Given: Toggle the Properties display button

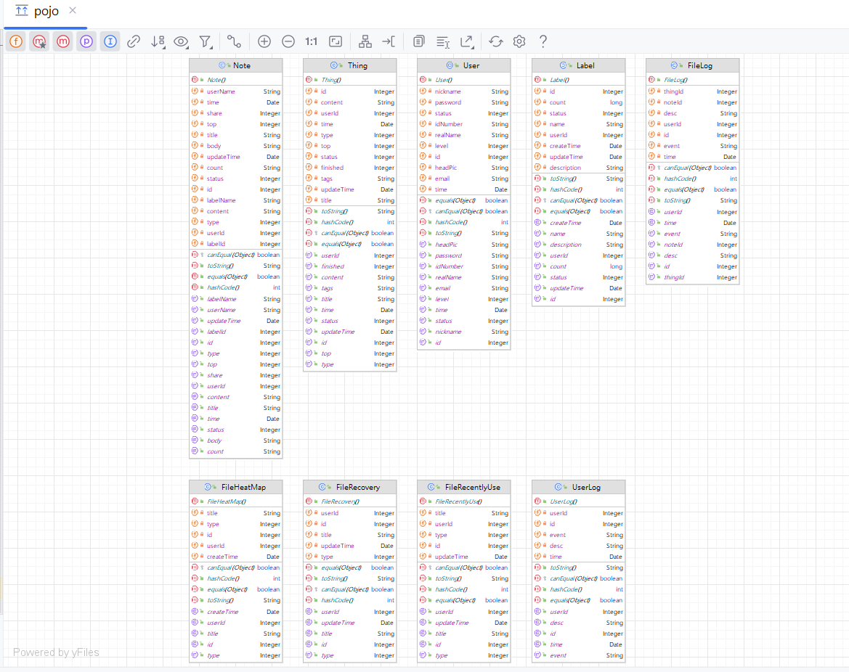Looking at the screenshot, I should click(86, 41).
